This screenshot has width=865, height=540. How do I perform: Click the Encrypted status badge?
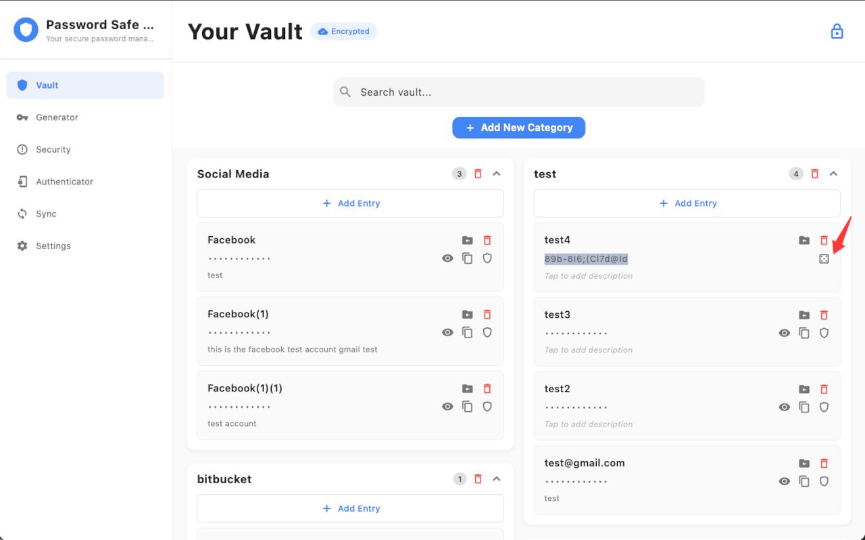(x=344, y=31)
